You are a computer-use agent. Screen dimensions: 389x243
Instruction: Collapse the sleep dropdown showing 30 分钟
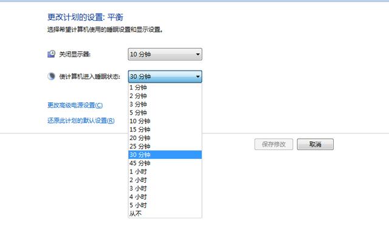pos(165,77)
